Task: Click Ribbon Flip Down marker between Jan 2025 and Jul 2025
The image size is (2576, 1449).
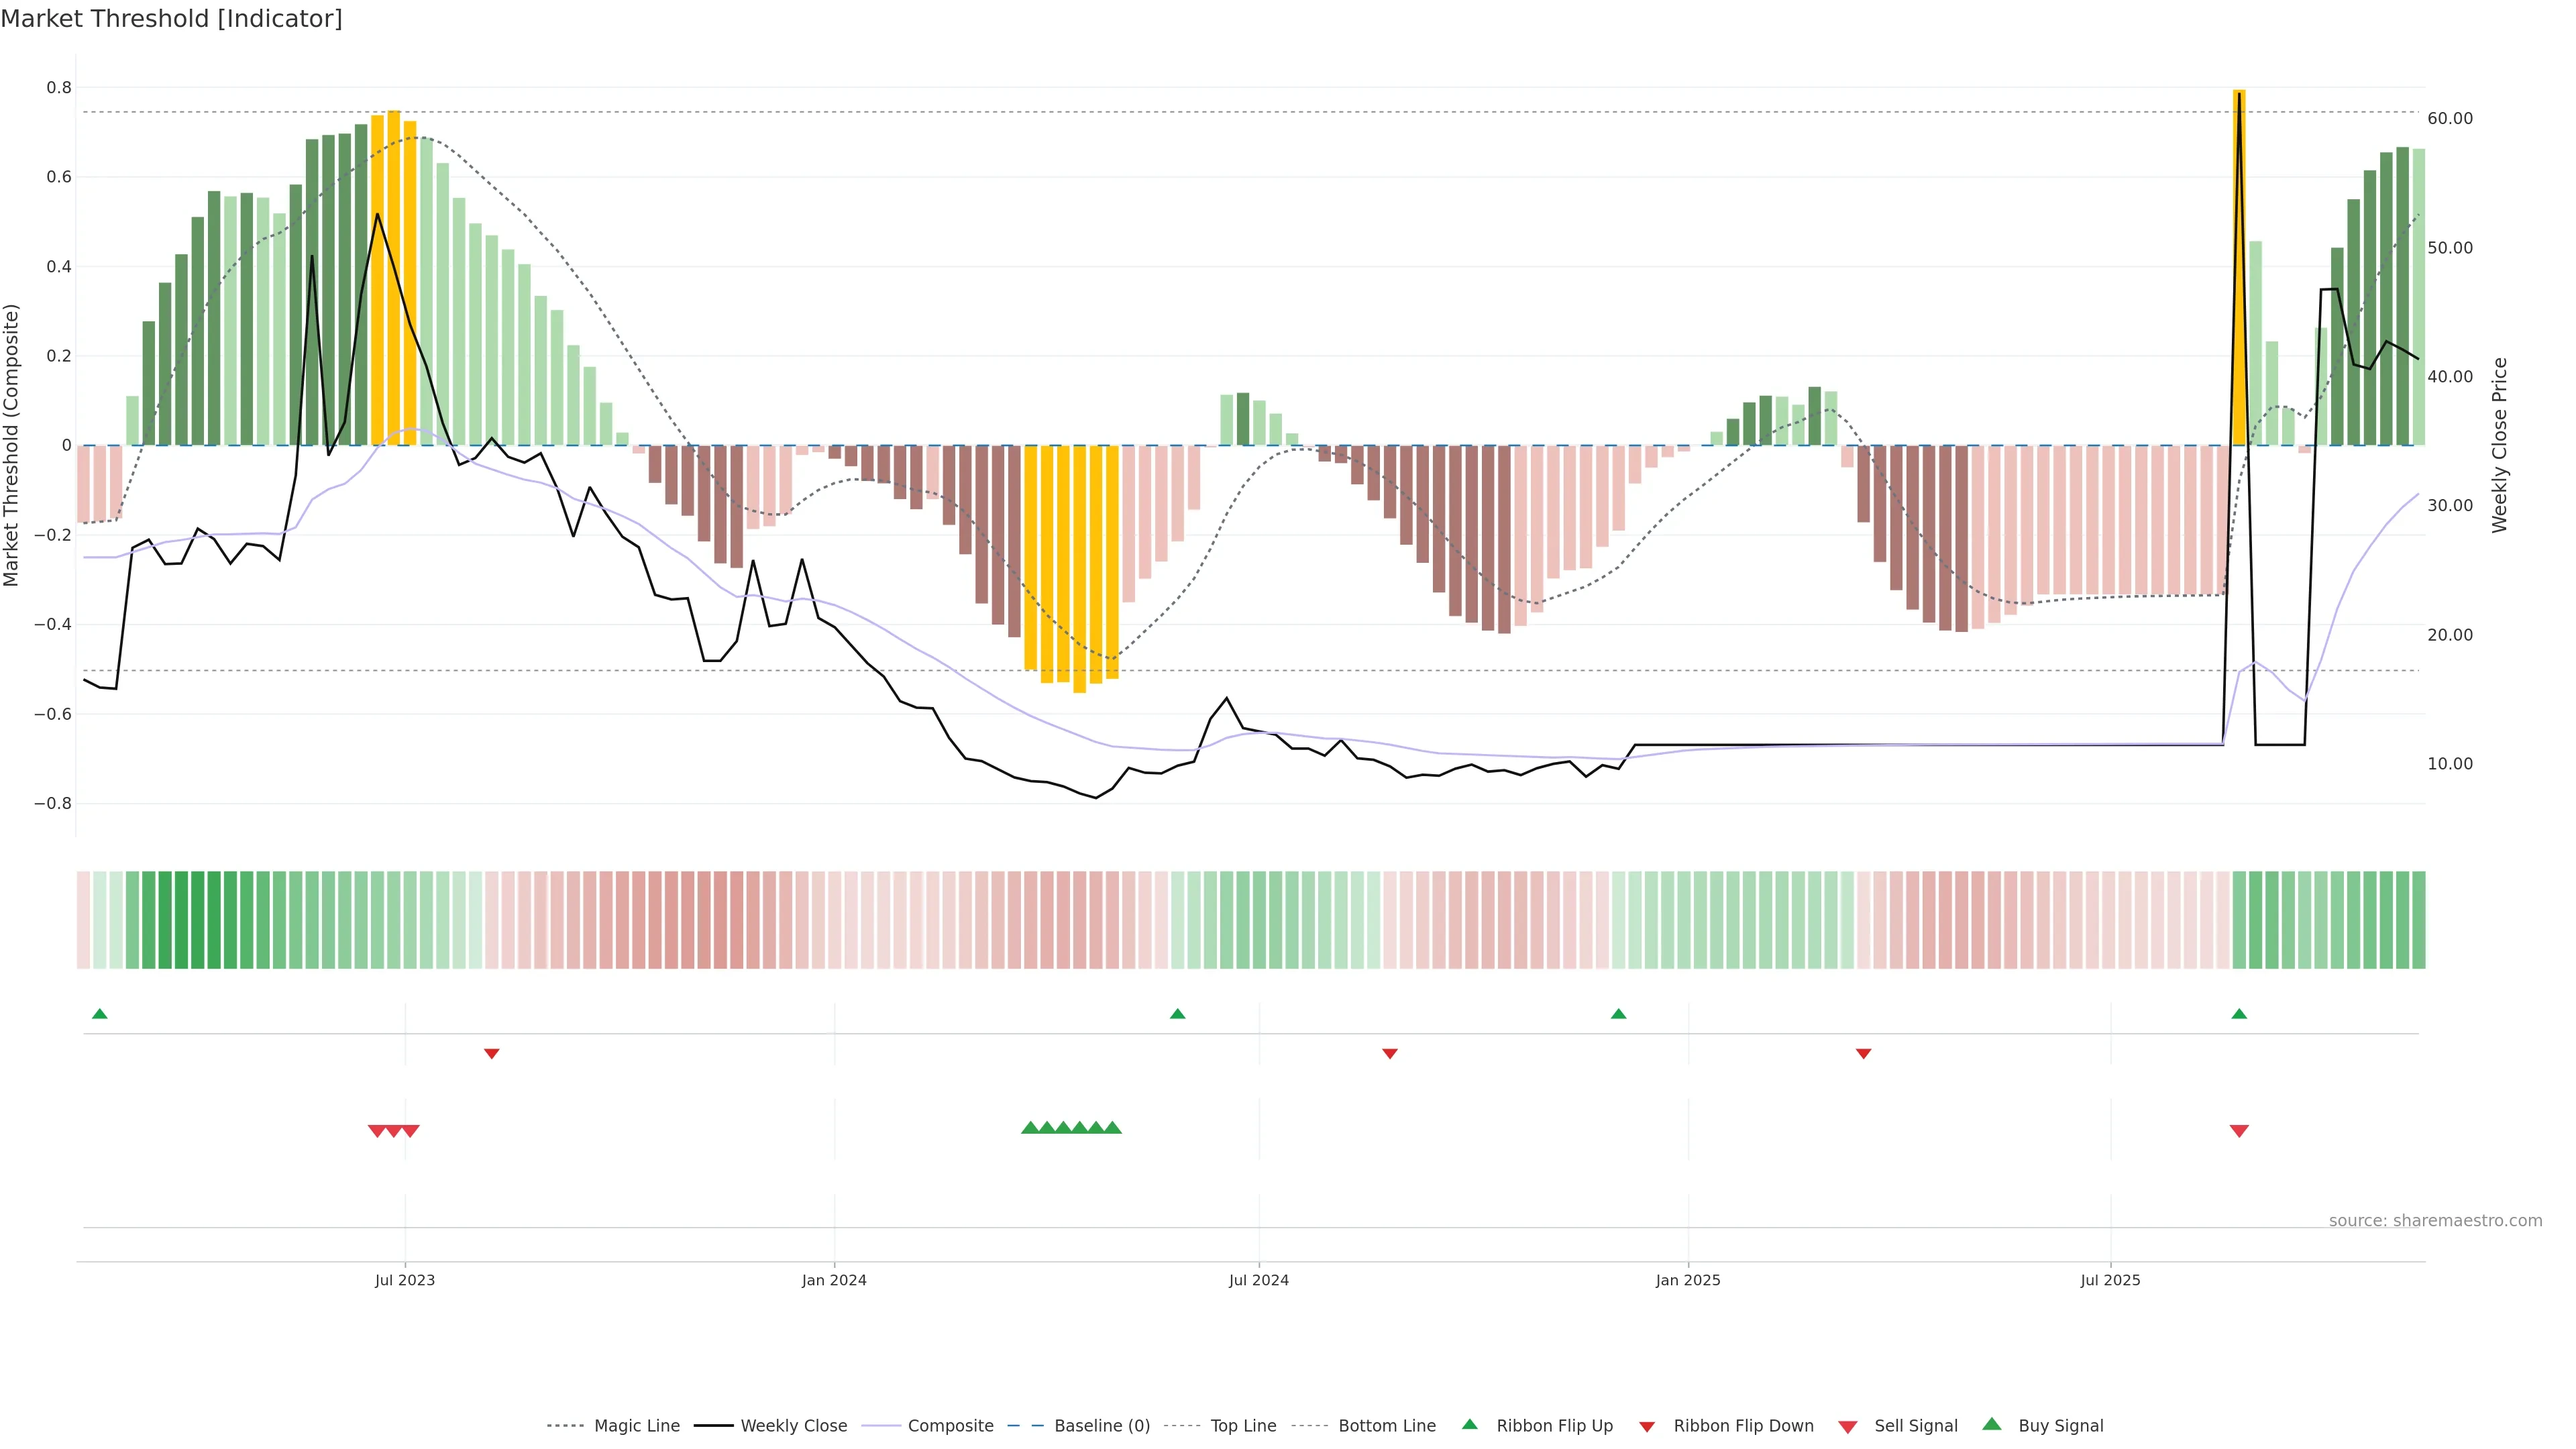Action: (x=1863, y=1053)
